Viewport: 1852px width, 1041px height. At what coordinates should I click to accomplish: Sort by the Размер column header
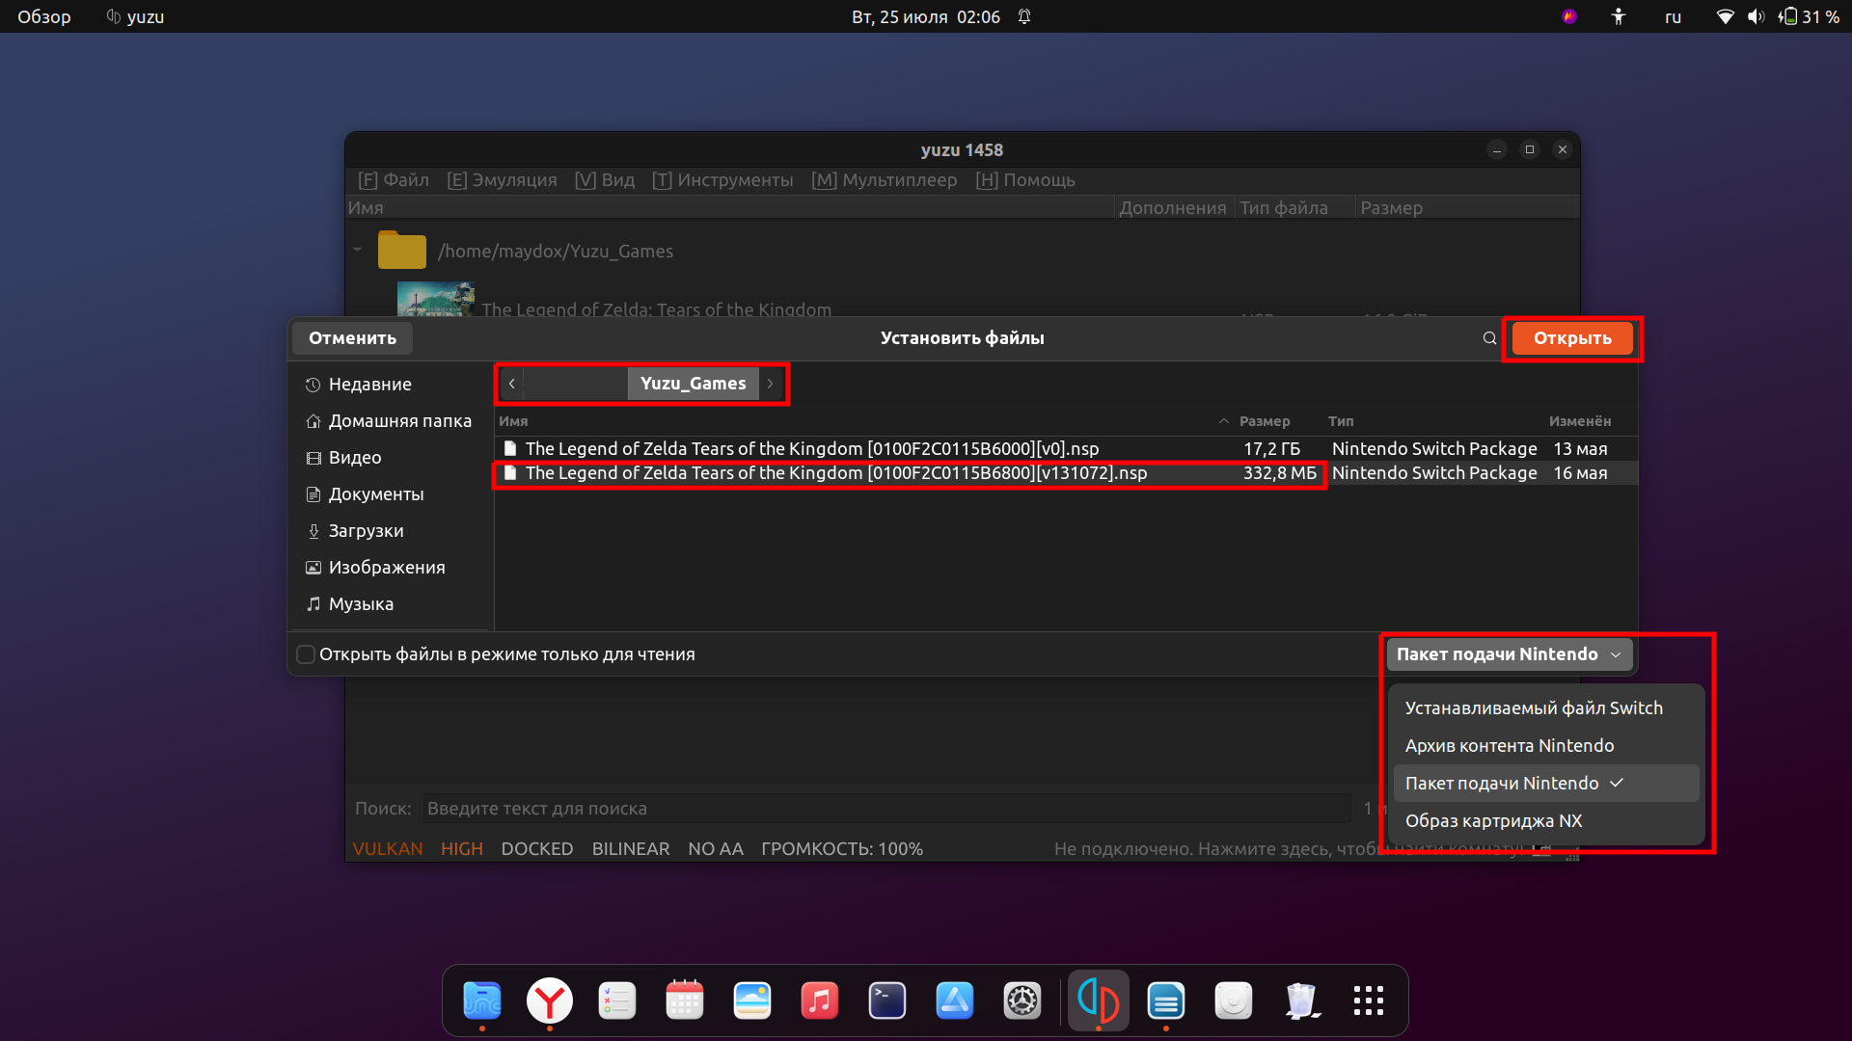point(1264,421)
